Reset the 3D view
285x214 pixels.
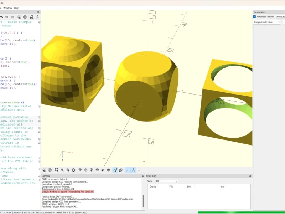point(73,170)
